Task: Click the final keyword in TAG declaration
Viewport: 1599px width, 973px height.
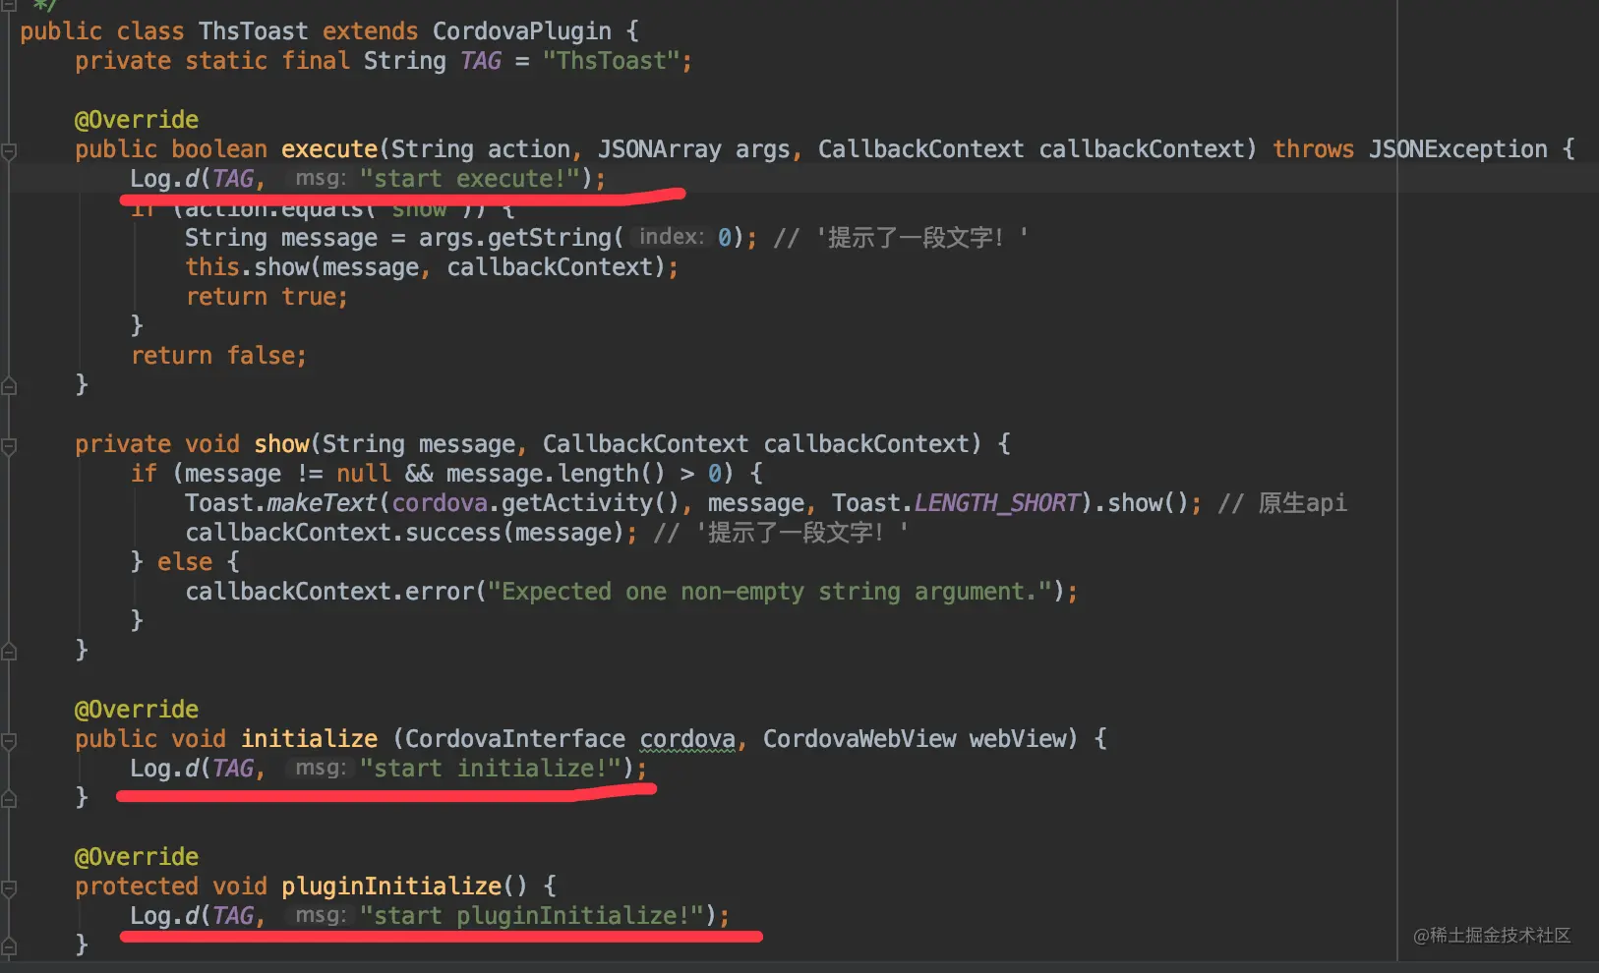Action: tap(316, 61)
